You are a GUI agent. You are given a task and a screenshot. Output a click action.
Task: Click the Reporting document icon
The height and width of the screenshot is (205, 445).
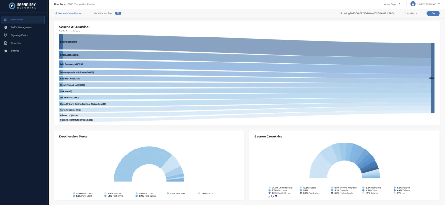(6, 43)
